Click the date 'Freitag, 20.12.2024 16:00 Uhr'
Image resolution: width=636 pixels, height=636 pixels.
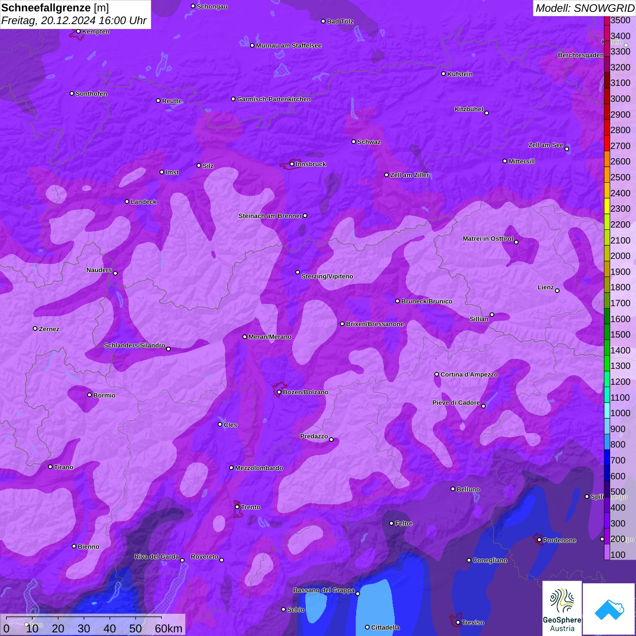tap(74, 20)
